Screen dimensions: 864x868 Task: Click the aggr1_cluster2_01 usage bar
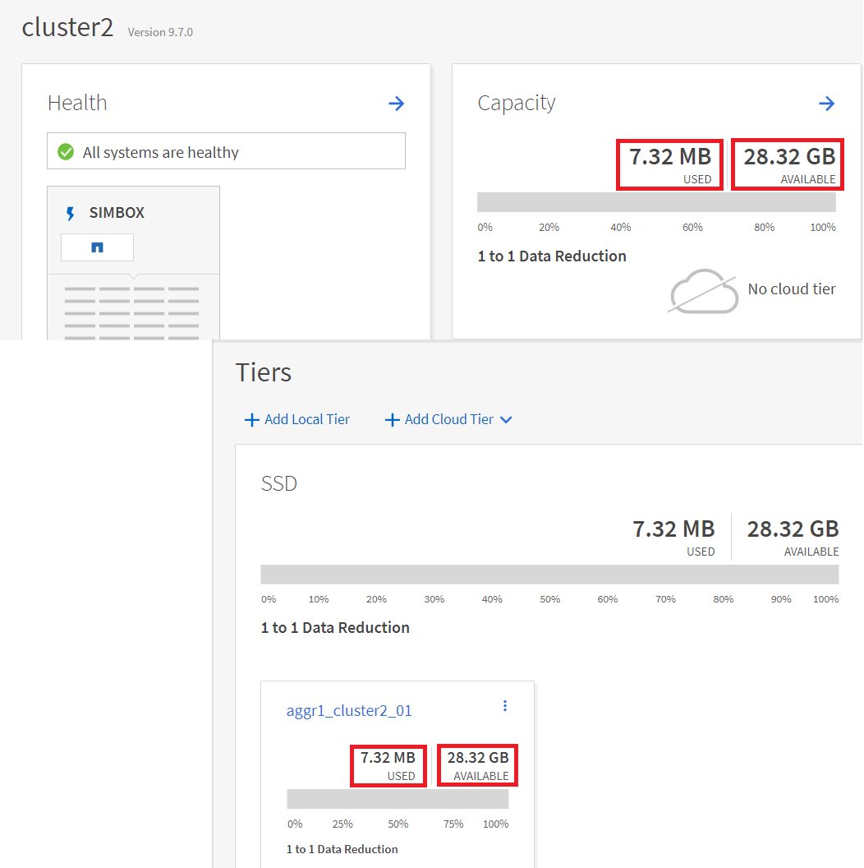click(398, 799)
